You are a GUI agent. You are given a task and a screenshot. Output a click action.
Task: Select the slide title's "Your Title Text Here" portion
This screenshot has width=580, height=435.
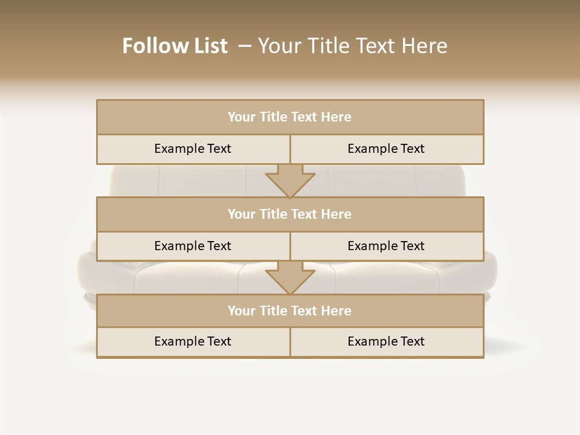352,46
